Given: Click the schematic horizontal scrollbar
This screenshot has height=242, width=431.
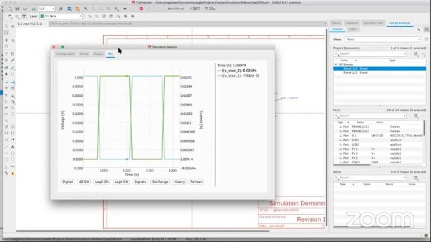Looking at the screenshot, I should [143, 231].
